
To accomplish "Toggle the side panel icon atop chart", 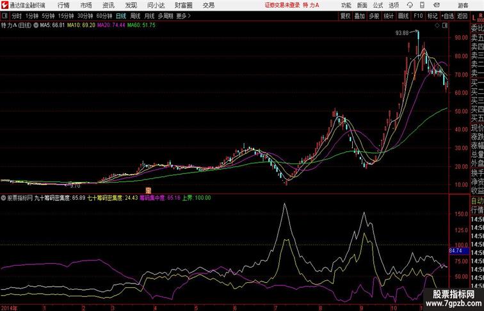I will (x=445, y=26).
